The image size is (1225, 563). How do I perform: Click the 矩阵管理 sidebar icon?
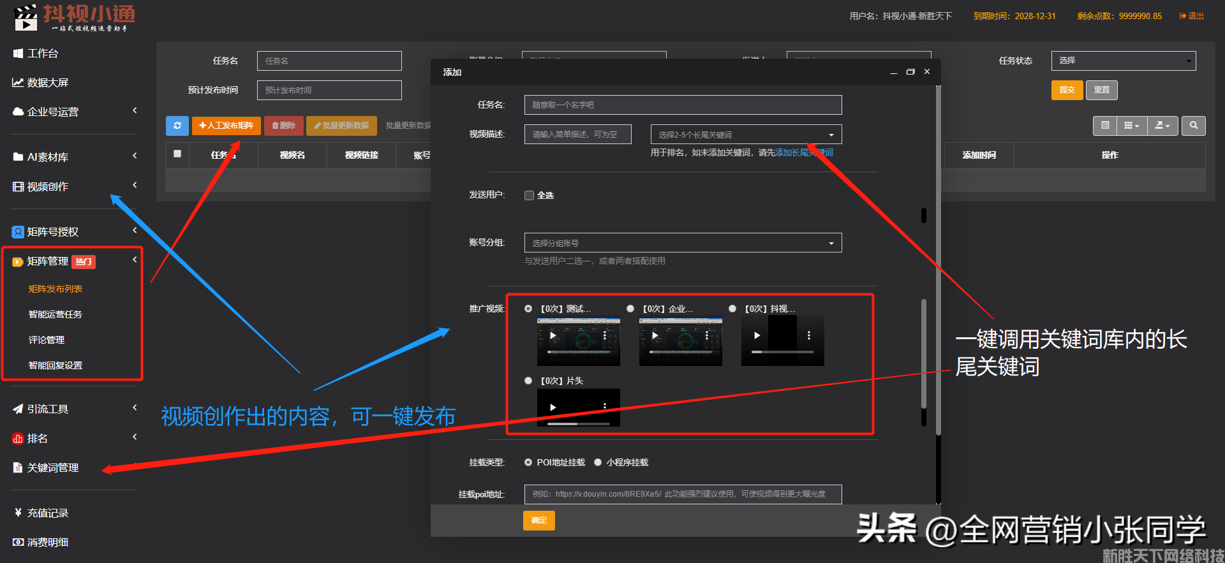(18, 261)
